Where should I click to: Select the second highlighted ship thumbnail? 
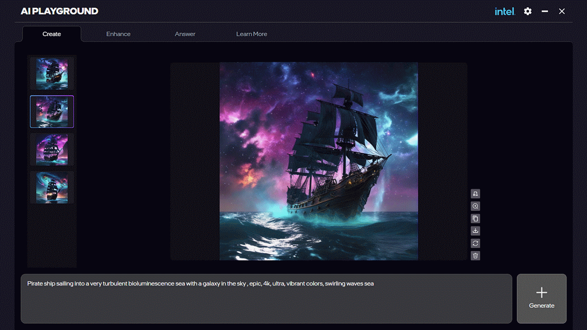pos(52,111)
